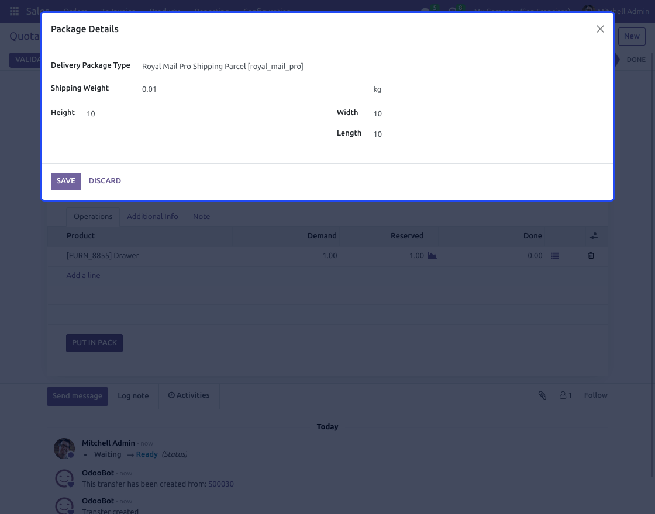This screenshot has width=655, height=514.
Task: Open the column settings adjust icon
Action: [594, 236]
